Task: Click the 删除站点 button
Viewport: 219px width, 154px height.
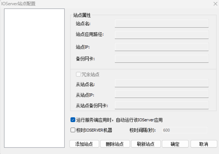Action: 115,144
